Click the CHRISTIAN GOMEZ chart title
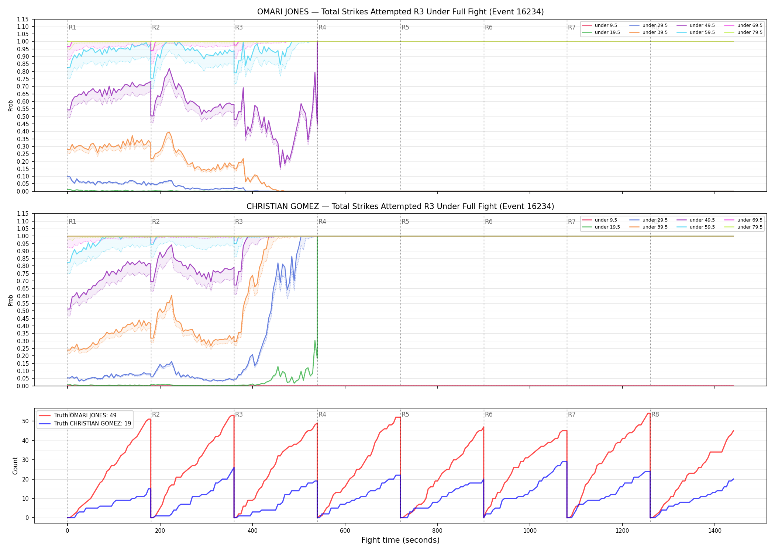The image size is (775, 553). (x=400, y=206)
